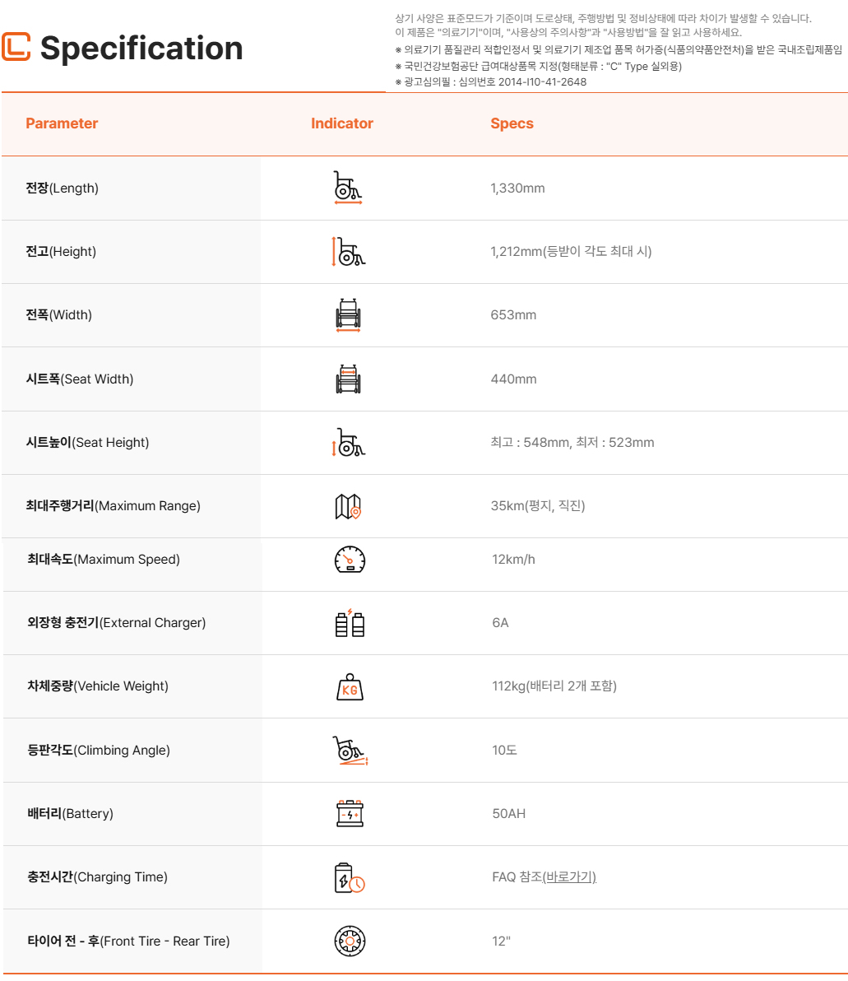Click the orange Specification logo mark
This screenshot has height=981, width=848.
[16, 47]
